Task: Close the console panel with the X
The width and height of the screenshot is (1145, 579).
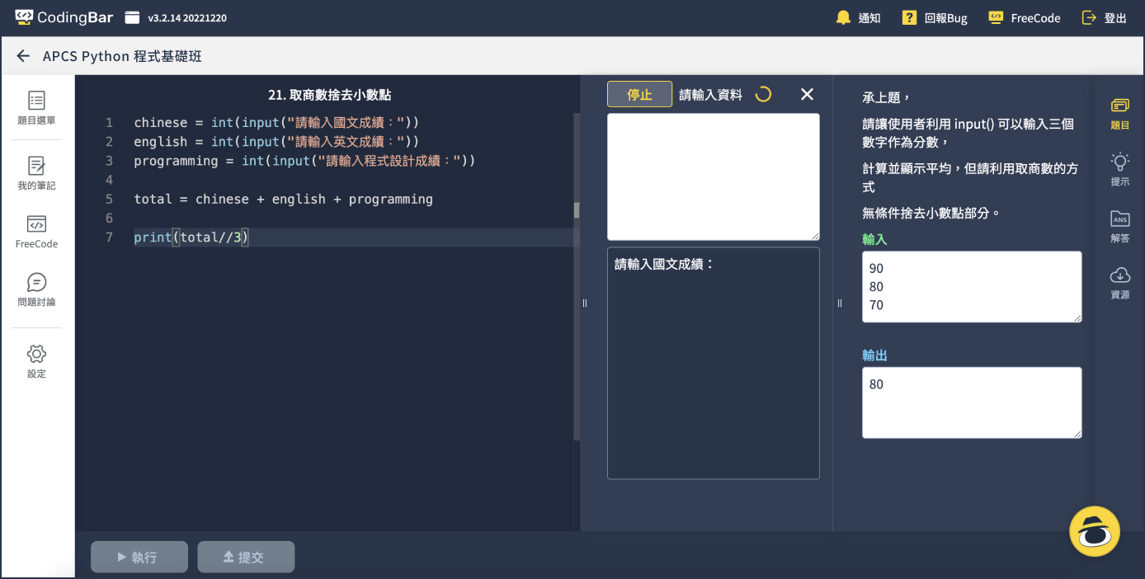Action: [806, 94]
